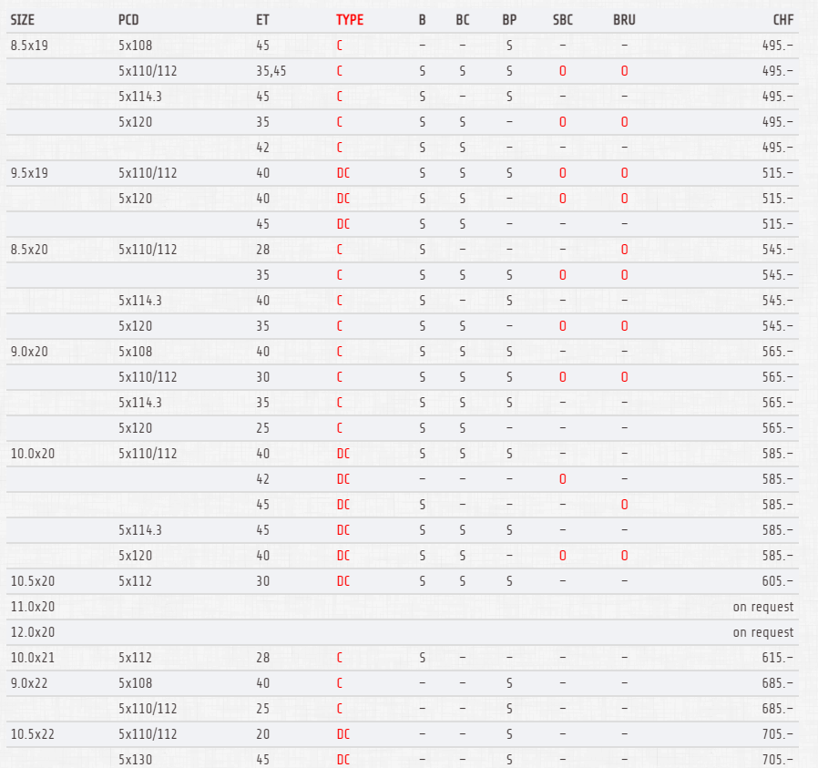
Task: Select the 10.0x20 size cell
Action: [x=32, y=454]
